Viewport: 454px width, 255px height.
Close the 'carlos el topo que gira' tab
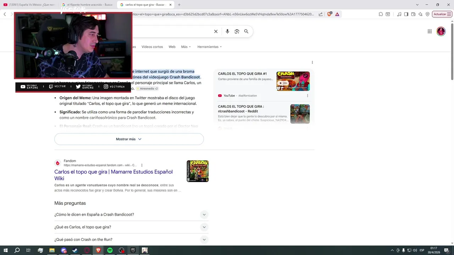pos(170,5)
